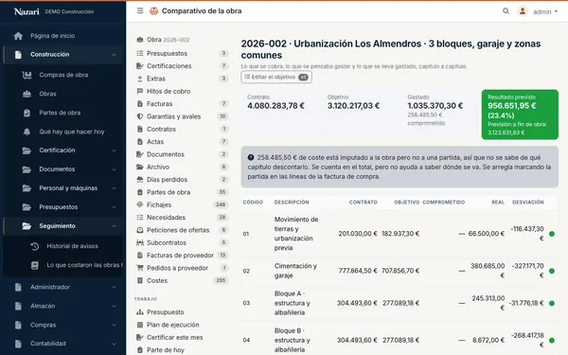The width and height of the screenshot is (568, 355).
Task: Click the green Resultado previsto card
Action: point(520,115)
